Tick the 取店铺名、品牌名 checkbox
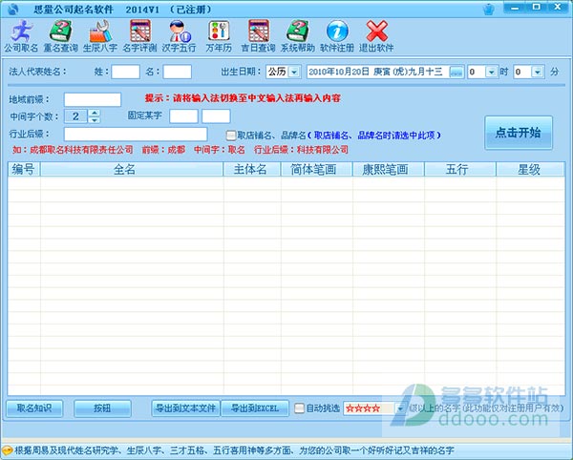 [231, 136]
